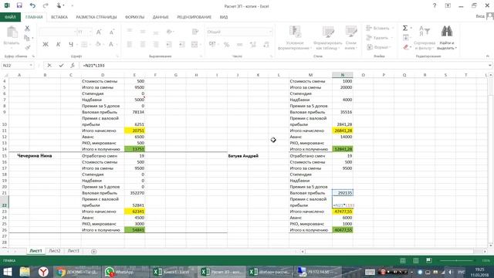
Task: Switch to the Формулы tab
Action: tap(134, 17)
